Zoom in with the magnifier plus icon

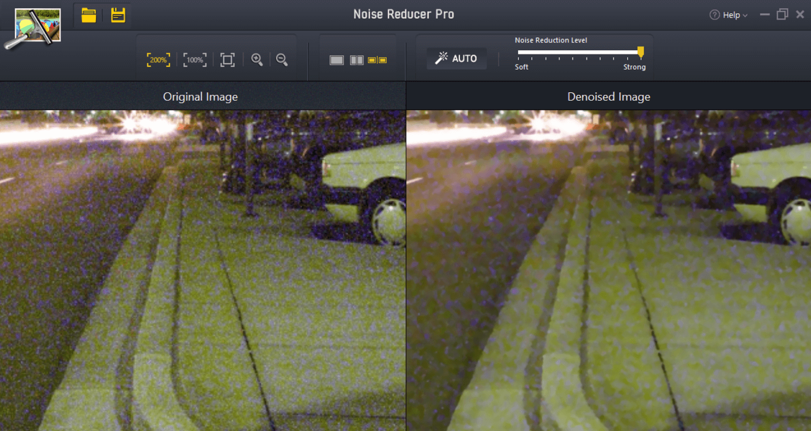coord(257,60)
